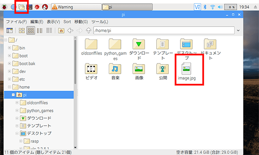259x155 pixels.
Task: Collapse デスクトップ in the tree
Action: point(17,133)
